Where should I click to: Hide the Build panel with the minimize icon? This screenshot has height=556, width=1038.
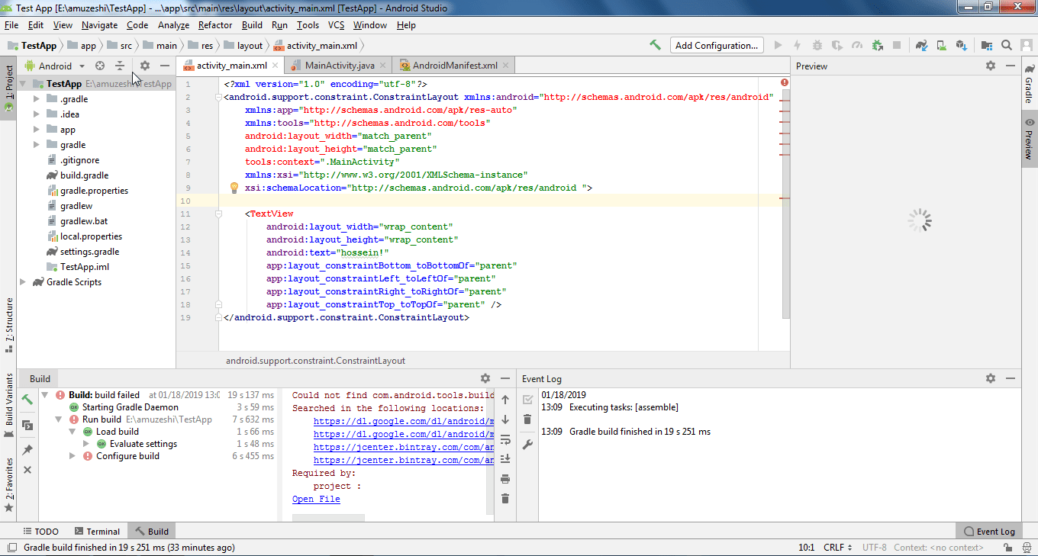(504, 378)
